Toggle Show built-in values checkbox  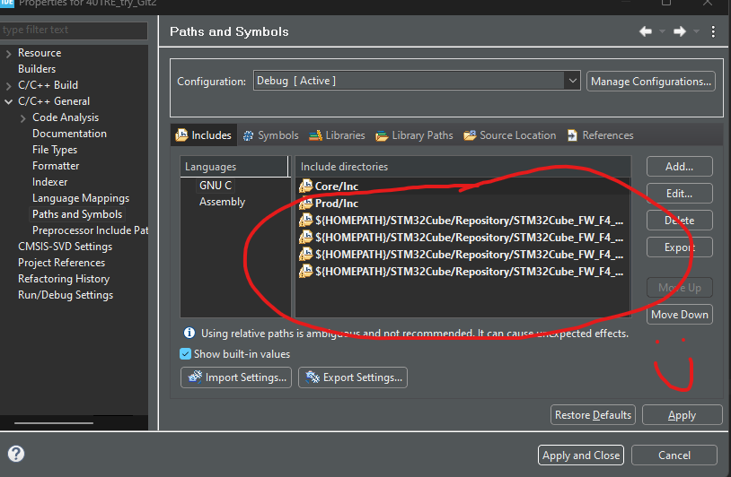(185, 353)
